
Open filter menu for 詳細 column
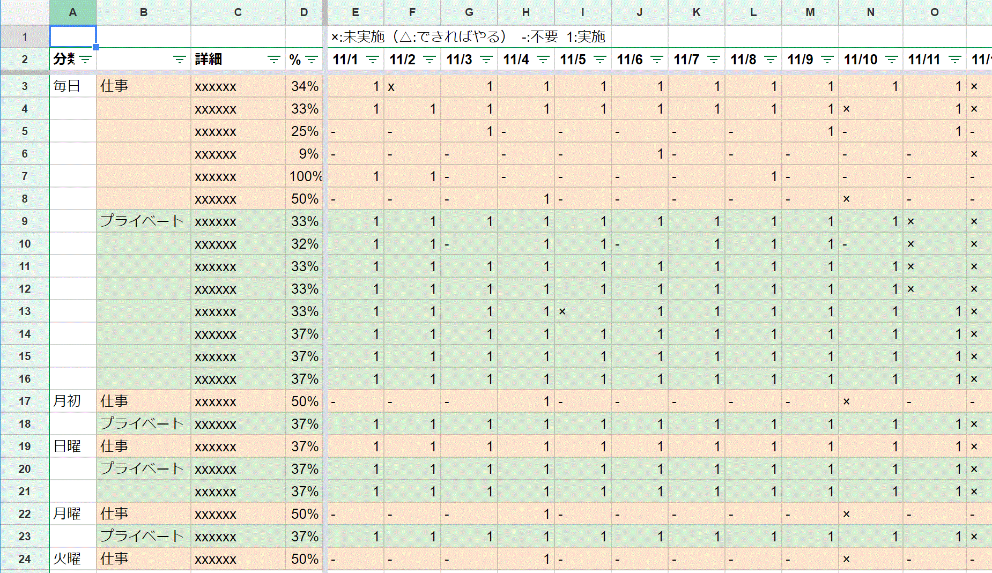274,59
